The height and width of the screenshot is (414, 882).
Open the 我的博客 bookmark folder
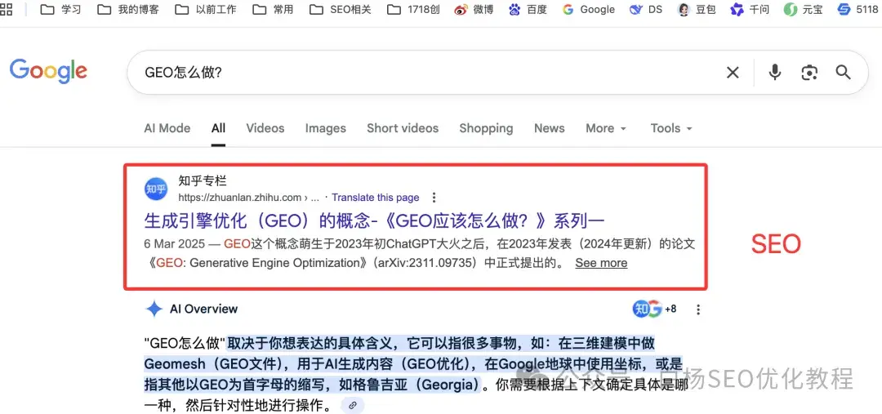[128, 10]
